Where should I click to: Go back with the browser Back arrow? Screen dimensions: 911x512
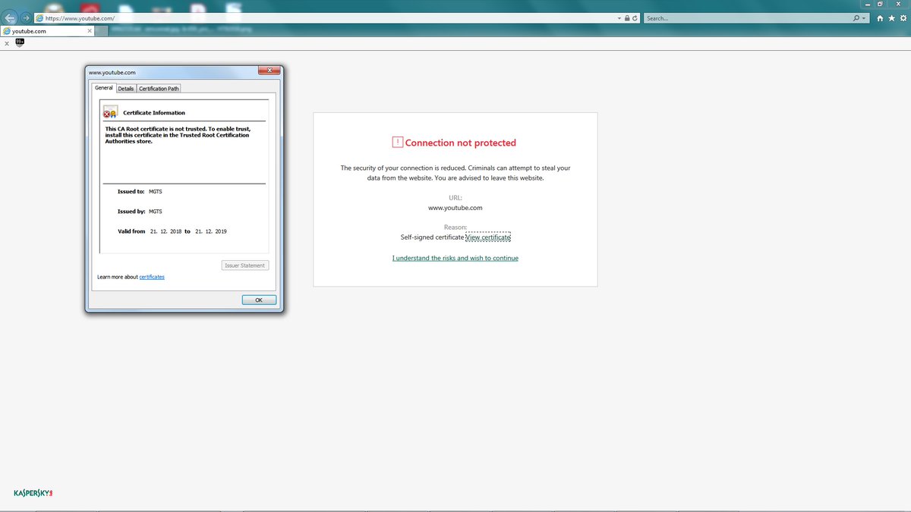pyautogui.click(x=10, y=17)
